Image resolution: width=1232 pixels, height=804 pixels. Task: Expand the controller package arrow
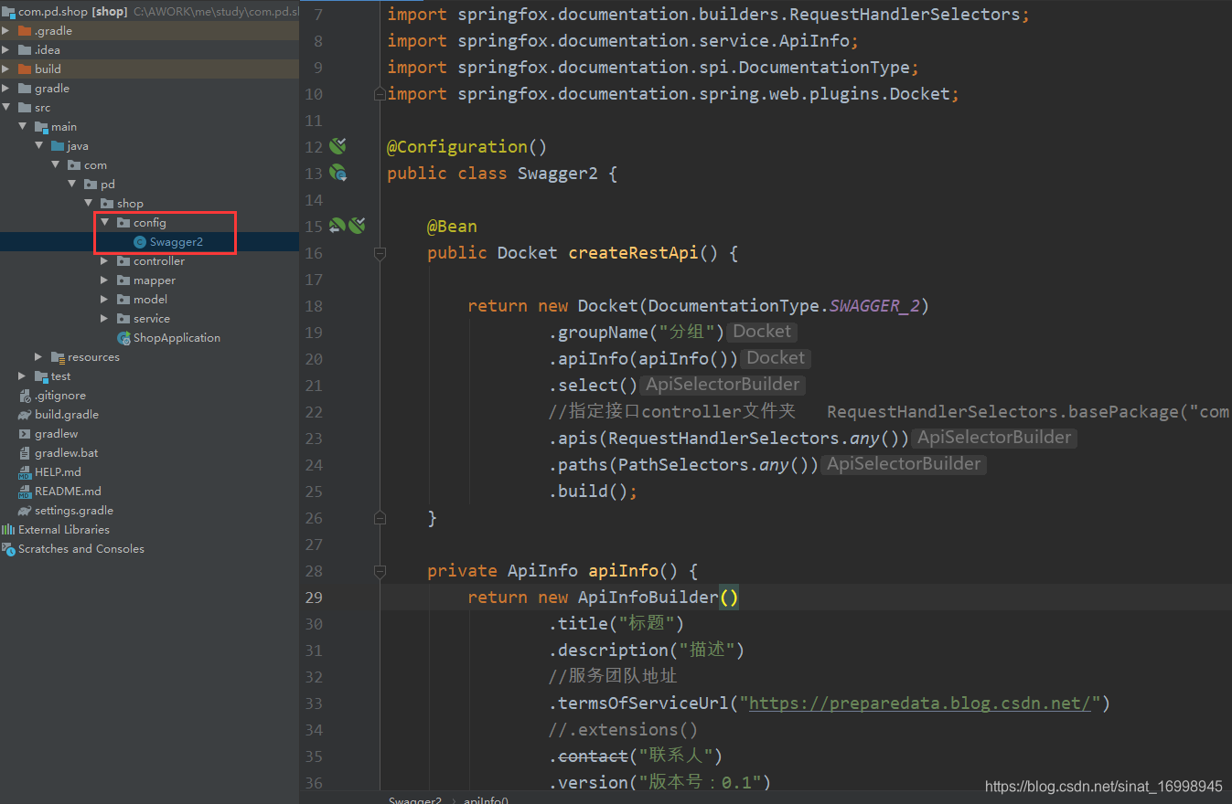(105, 261)
